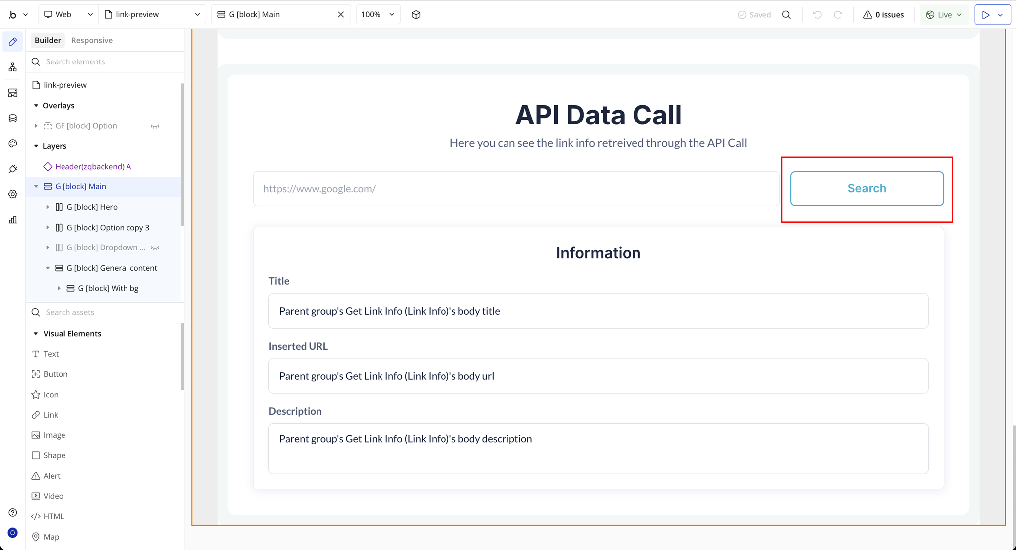Image resolution: width=1016 pixels, height=550 pixels.
Task: Open the Styles palette icon
Action: [x=13, y=143]
